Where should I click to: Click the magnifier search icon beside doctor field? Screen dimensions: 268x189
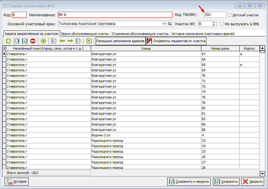pyautogui.click(x=170, y=24)
